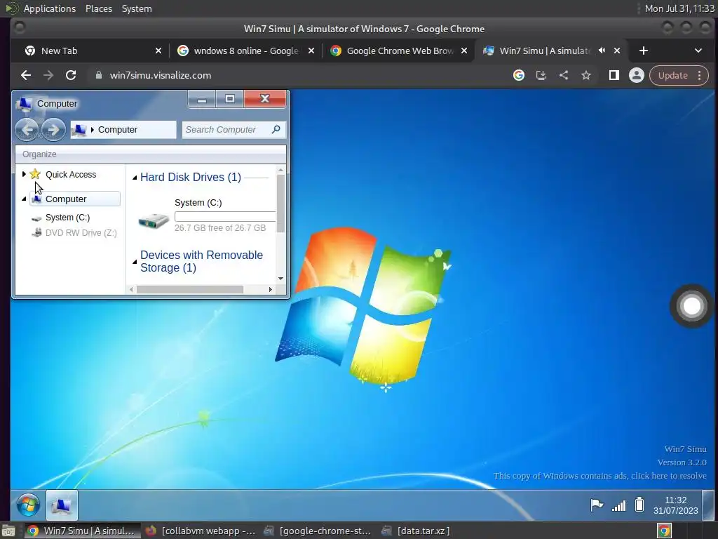The width and height of the screenshot is (718, 539).
Task: Switch to collabvm webapp taskbar window
Action: click(201, 531)
